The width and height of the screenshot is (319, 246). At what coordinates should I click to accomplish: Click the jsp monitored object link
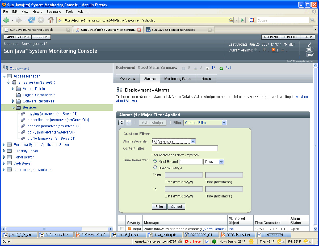click(x=231, y=229)
